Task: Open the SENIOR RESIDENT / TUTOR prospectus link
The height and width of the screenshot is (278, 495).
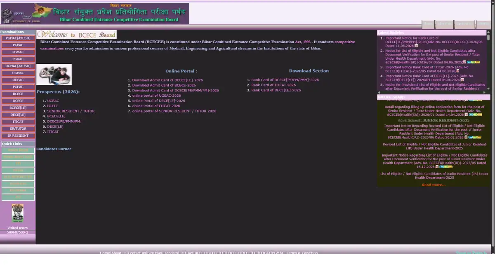Action: pos(71,111)
